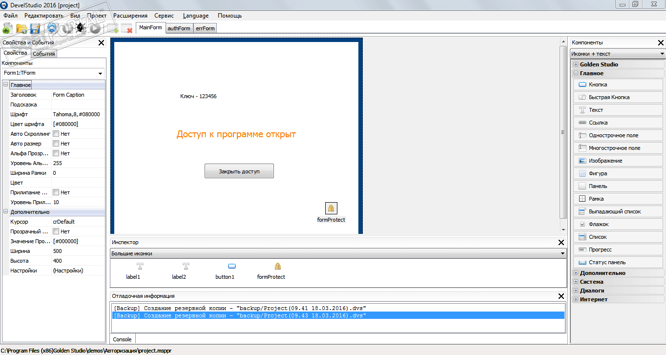666x355 pixels.
Task: Click the Ширина value field 500
Action: point(78,251)
